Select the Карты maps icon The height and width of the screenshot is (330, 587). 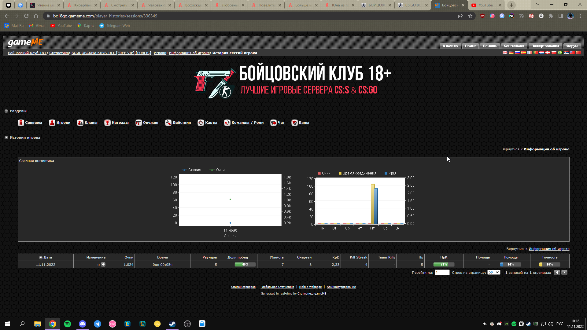click(201, 123)
